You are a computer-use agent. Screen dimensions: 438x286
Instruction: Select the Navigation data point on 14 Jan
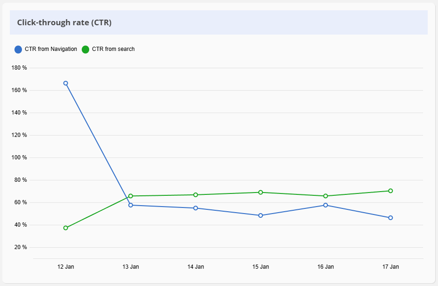tap(196, 208)
